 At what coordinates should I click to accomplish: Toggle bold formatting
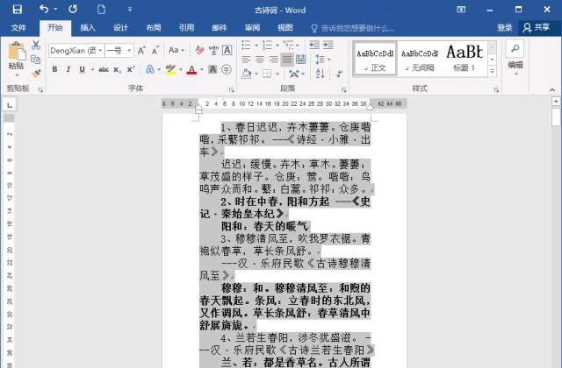(x=54, y=69)
